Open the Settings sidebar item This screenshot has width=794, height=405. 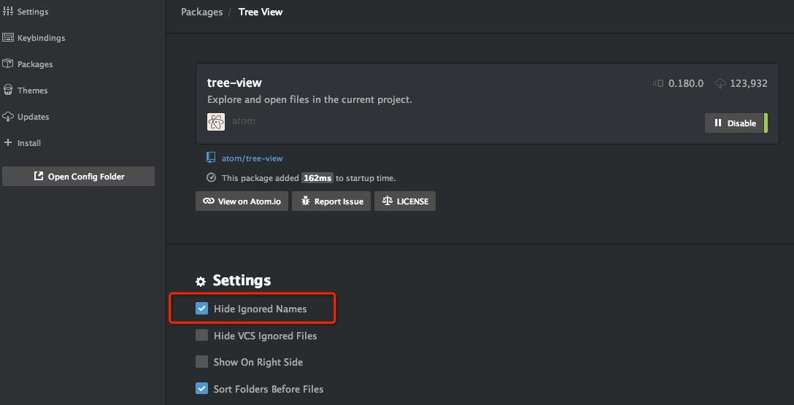click(x=26, y=12)
